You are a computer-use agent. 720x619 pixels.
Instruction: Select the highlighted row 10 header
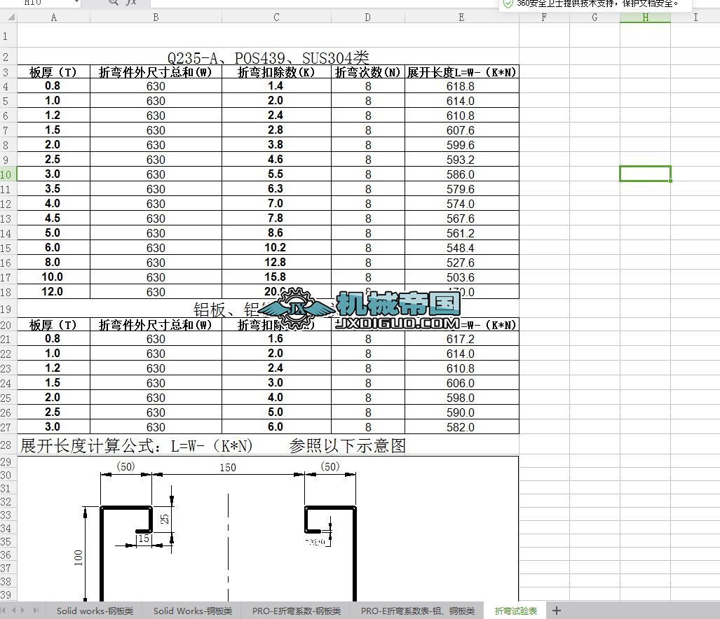click(8, 174)
